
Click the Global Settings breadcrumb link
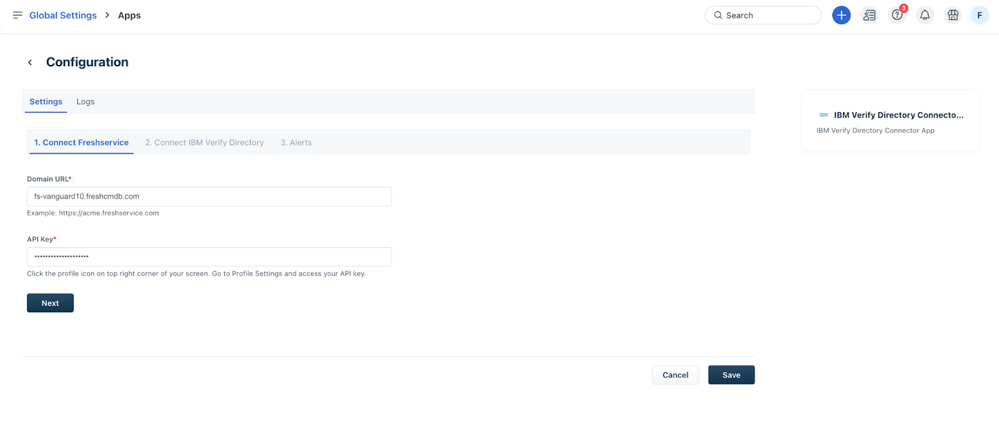pos(63,15)
